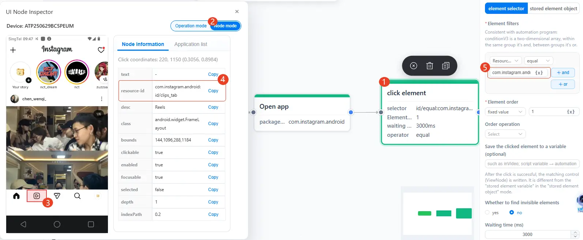Copy the bounds value
The width and height of the screenshot is (583, 240).
pos(213,140)
